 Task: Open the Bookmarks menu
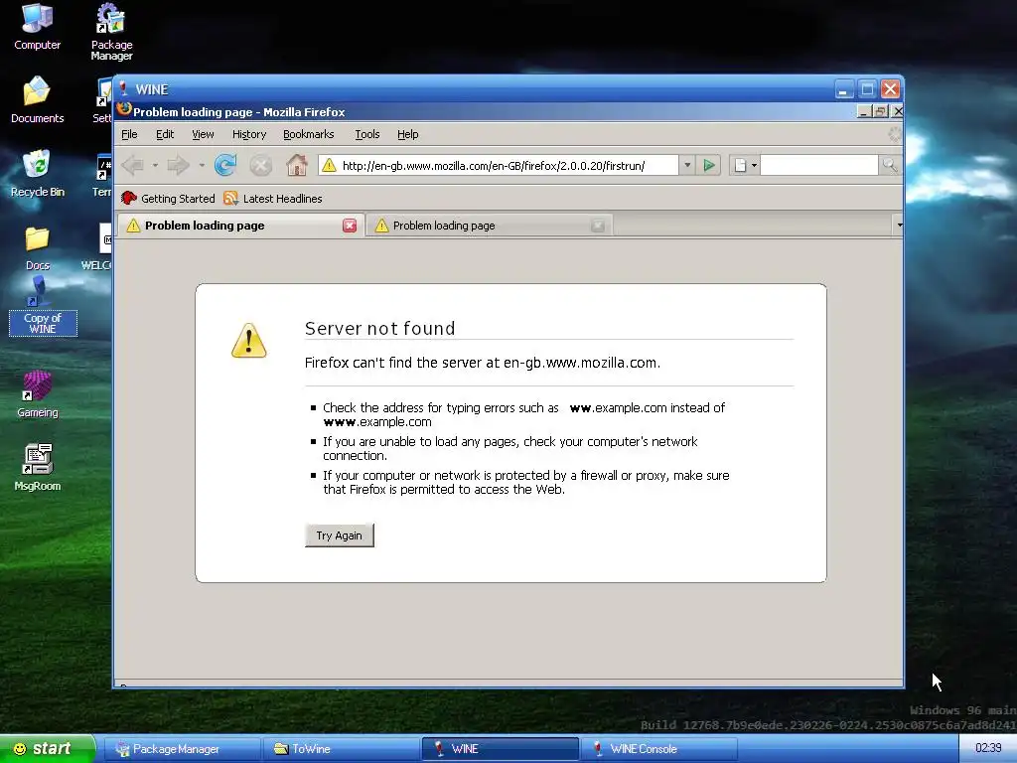308,134
